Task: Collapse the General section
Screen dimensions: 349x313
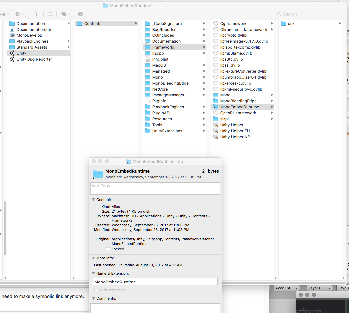Action: tap(94, 200)
